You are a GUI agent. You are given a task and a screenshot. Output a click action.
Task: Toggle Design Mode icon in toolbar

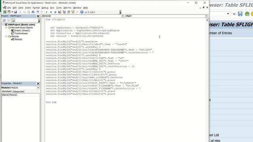tap(60, 12)
